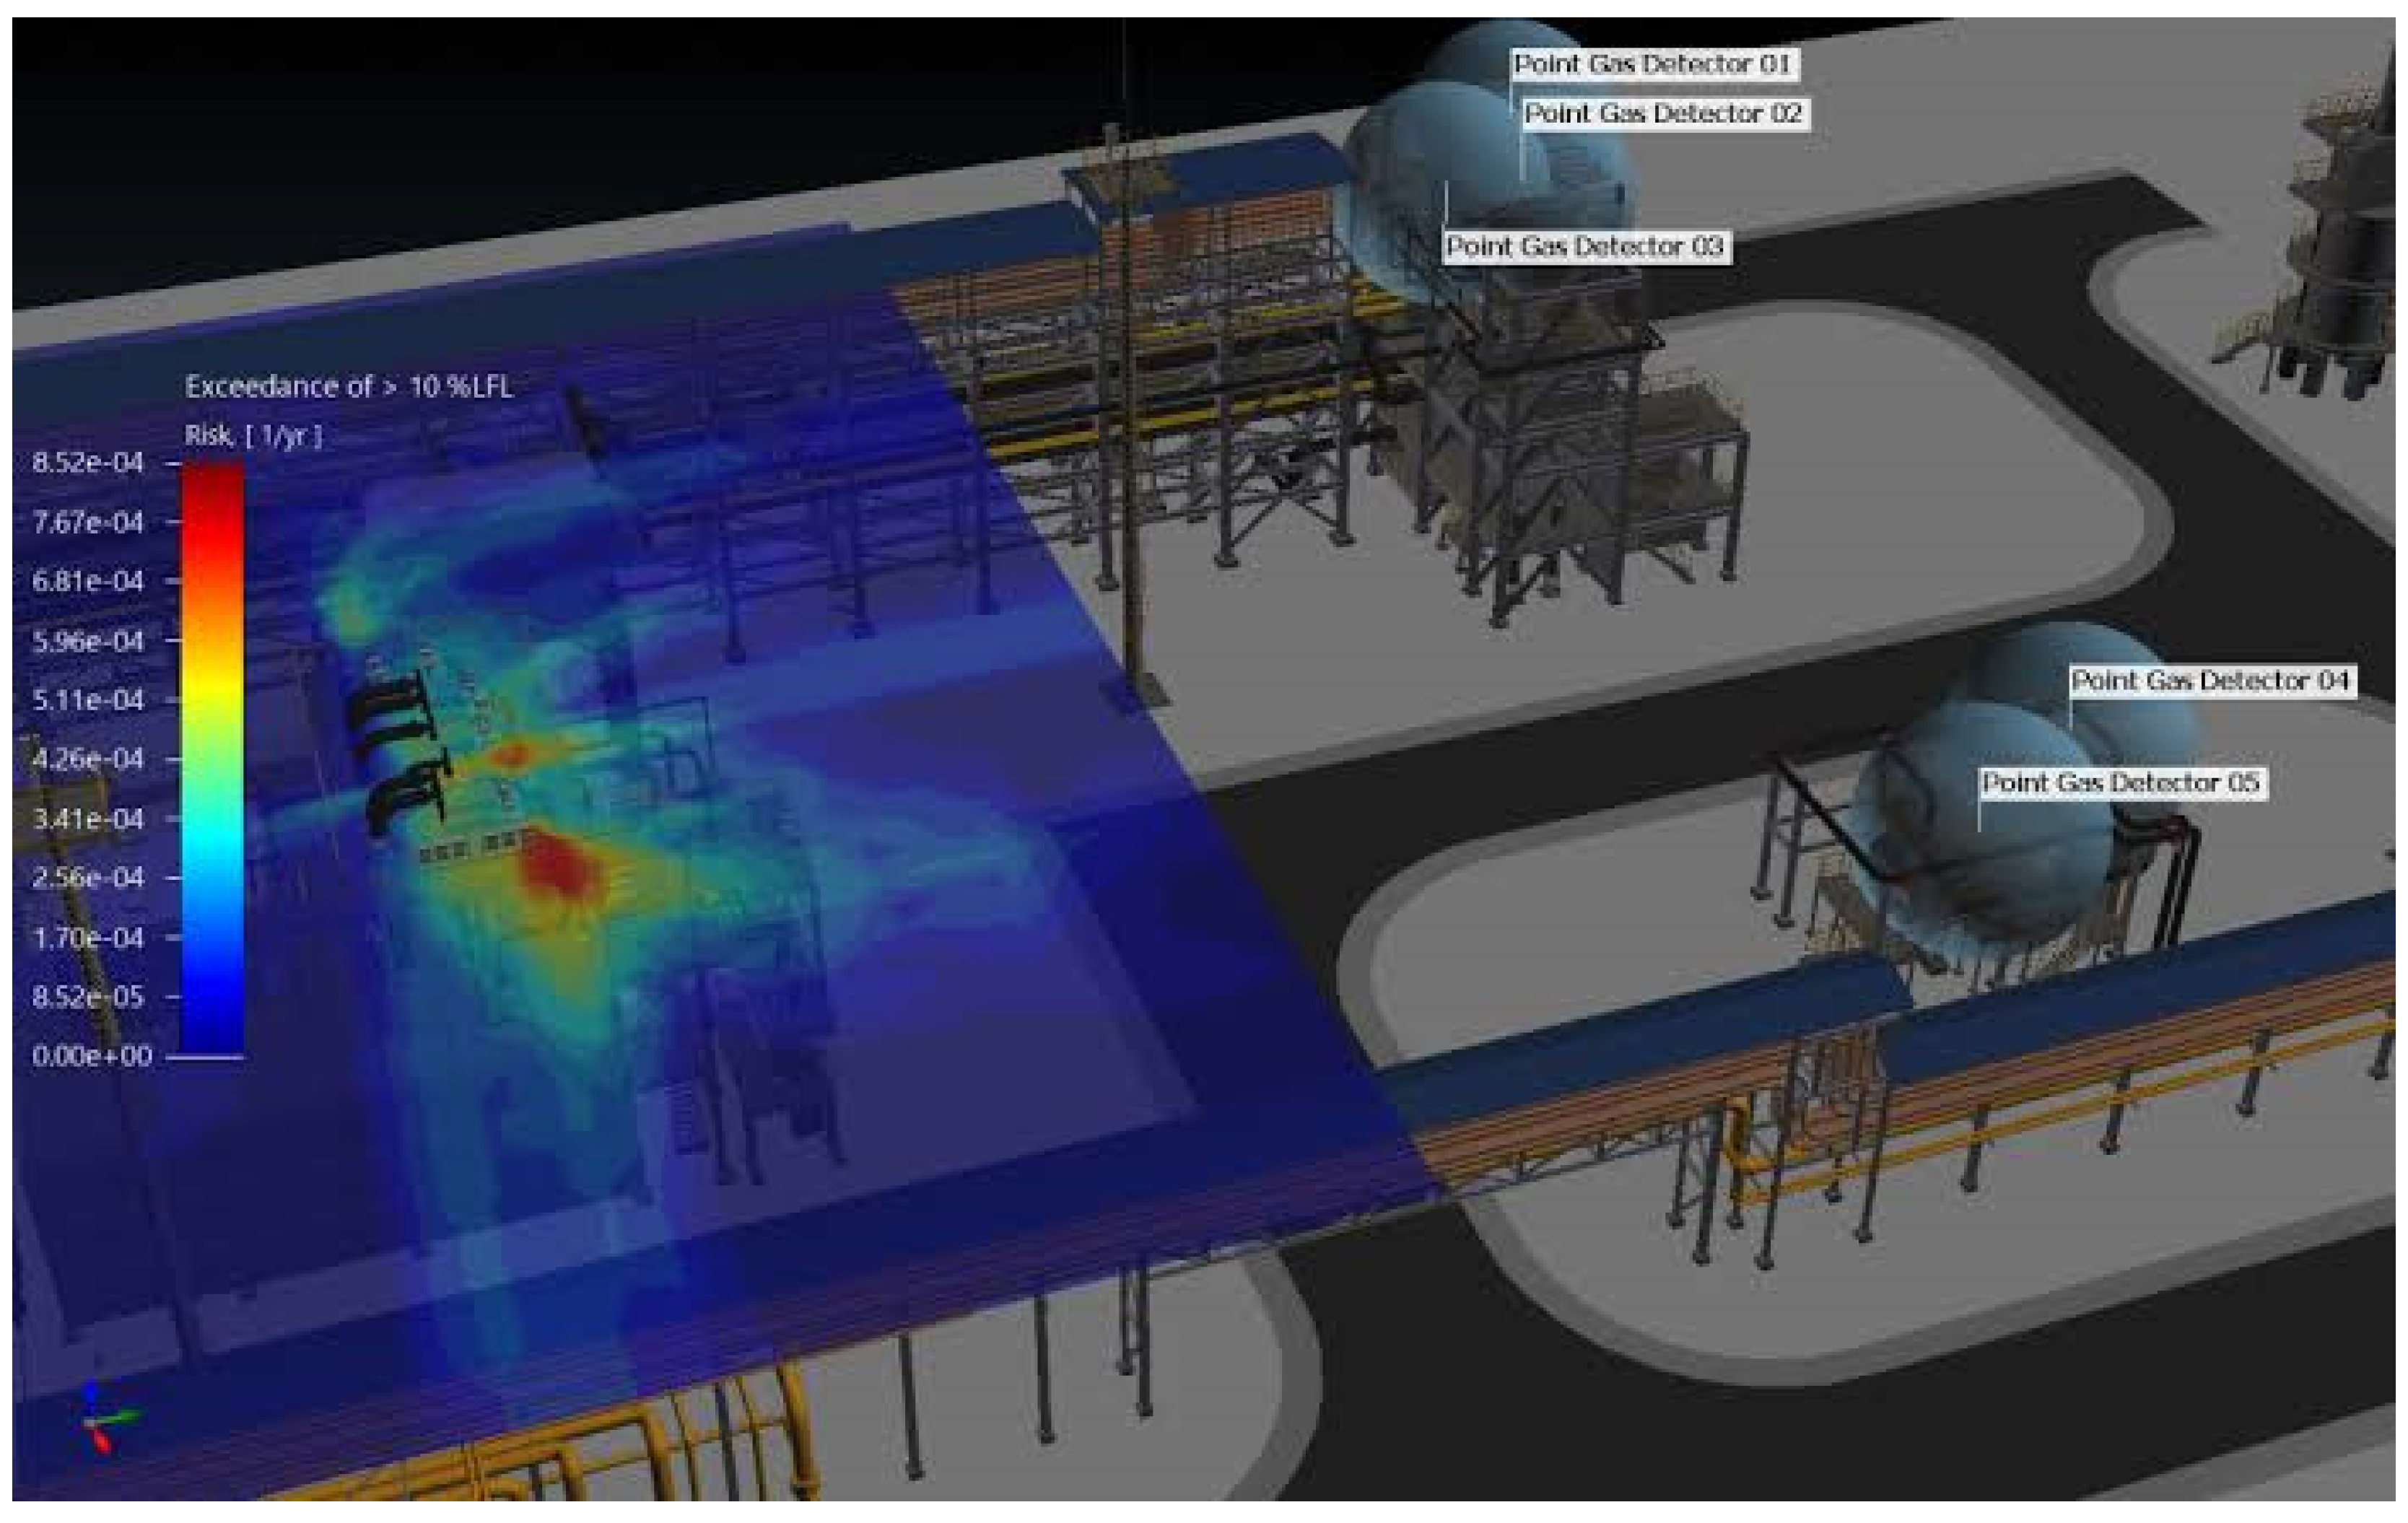Click the 'Risk, [ 1/yr ]' legend unit label
The width and height of the screenshot is (2408, 1523).
(x=253, y=435)
